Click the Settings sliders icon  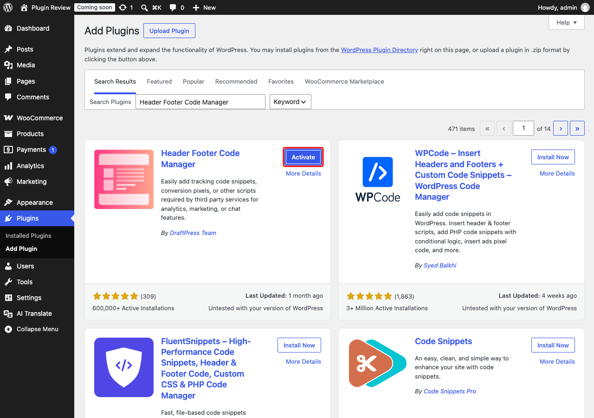[x=8, y=298]
